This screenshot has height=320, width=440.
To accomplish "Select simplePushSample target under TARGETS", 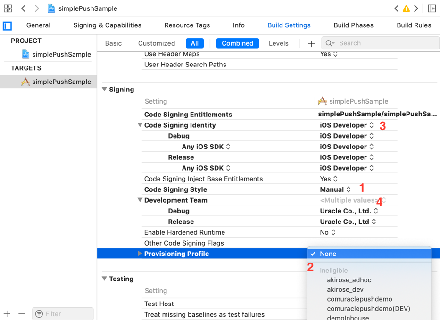I will pos(48,82).
